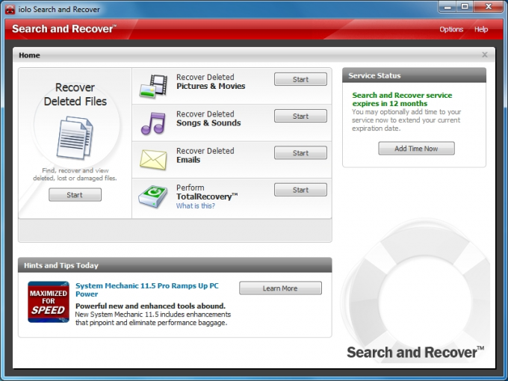Click 'You may optionally add time' description

click(x=406, y=120)
